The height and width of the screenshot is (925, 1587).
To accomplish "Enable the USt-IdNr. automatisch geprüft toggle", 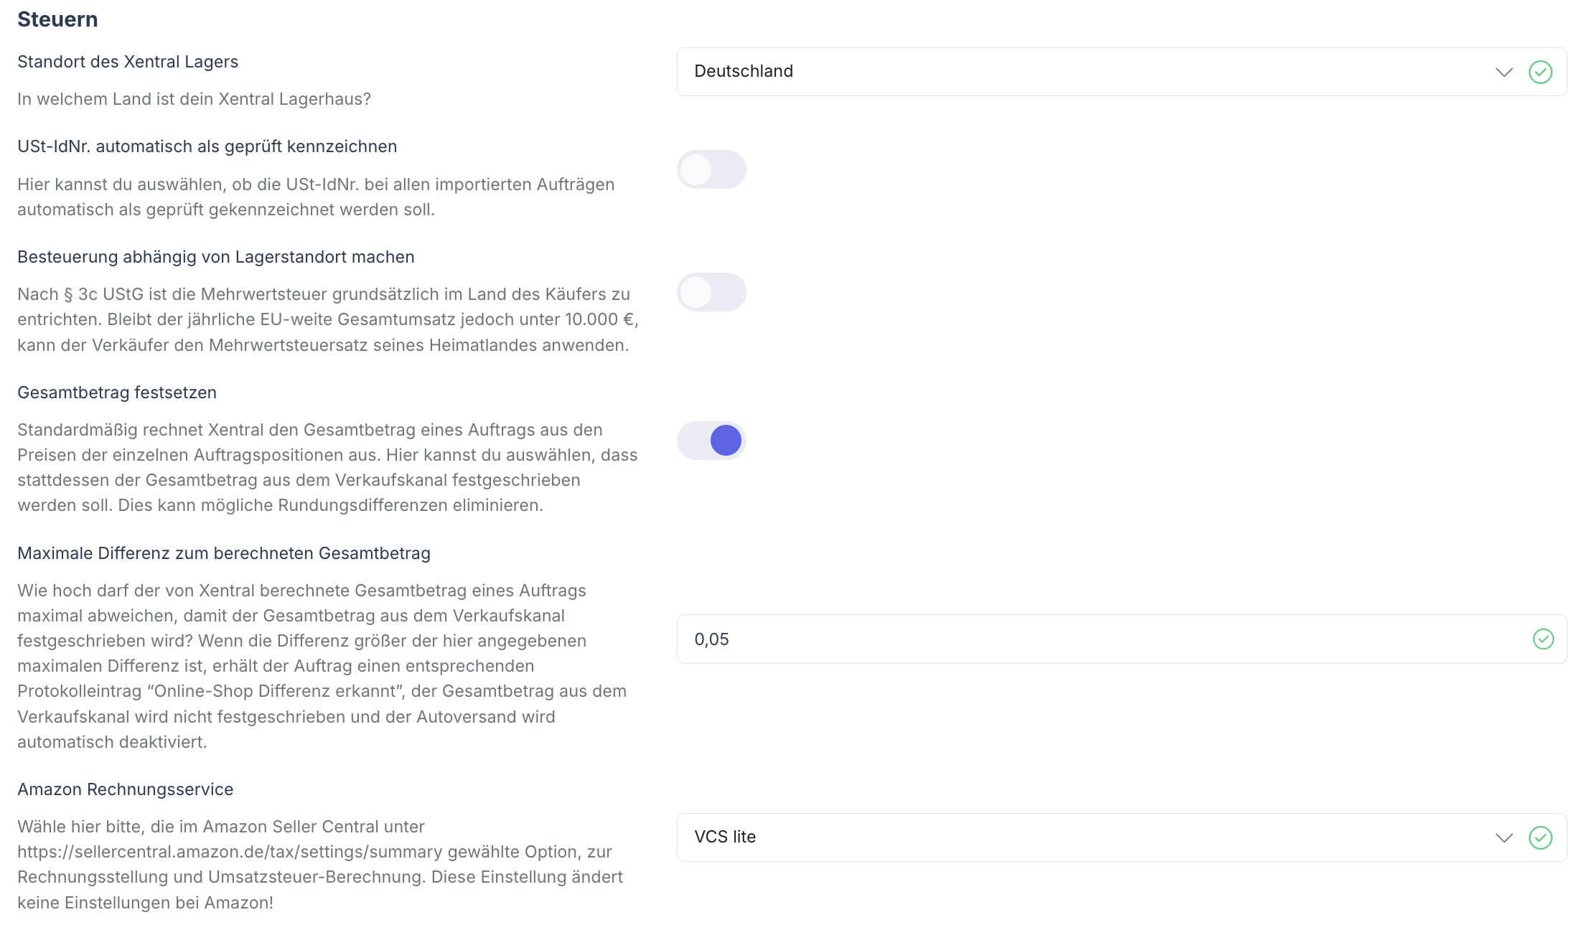I will tap(711, 169).
